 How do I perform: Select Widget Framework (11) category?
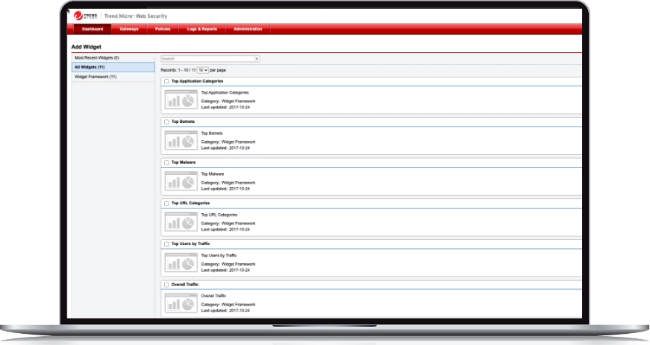tap(96, 77)
